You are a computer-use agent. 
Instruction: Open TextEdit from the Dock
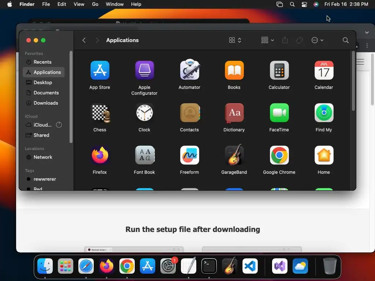pyautogui.click(x=189, y=266)
